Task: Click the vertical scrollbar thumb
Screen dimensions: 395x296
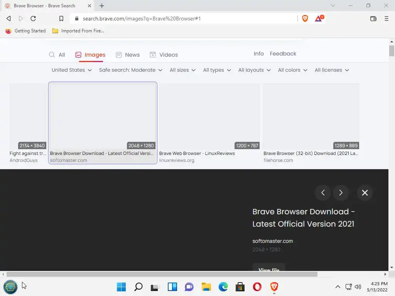Action: click(392, 51)
